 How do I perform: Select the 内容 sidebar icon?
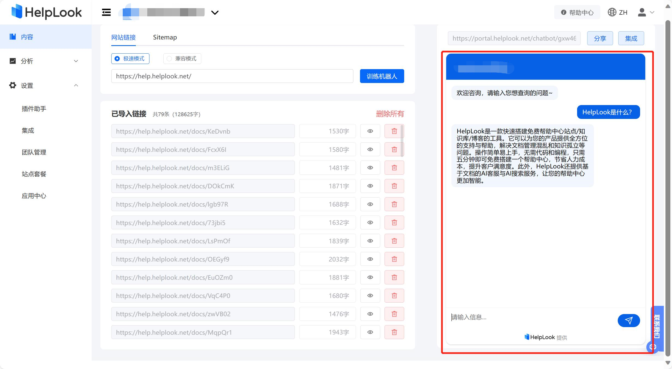click(13, 36)
